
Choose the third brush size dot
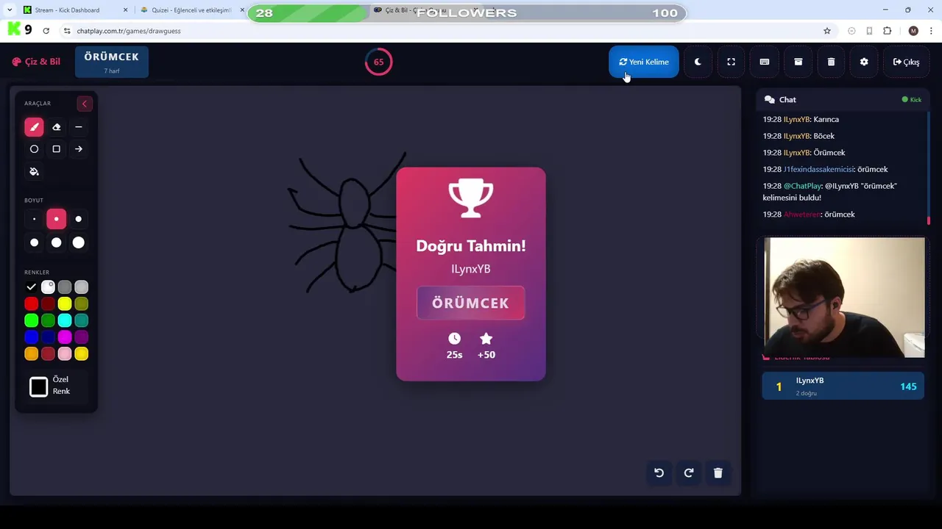79,219
